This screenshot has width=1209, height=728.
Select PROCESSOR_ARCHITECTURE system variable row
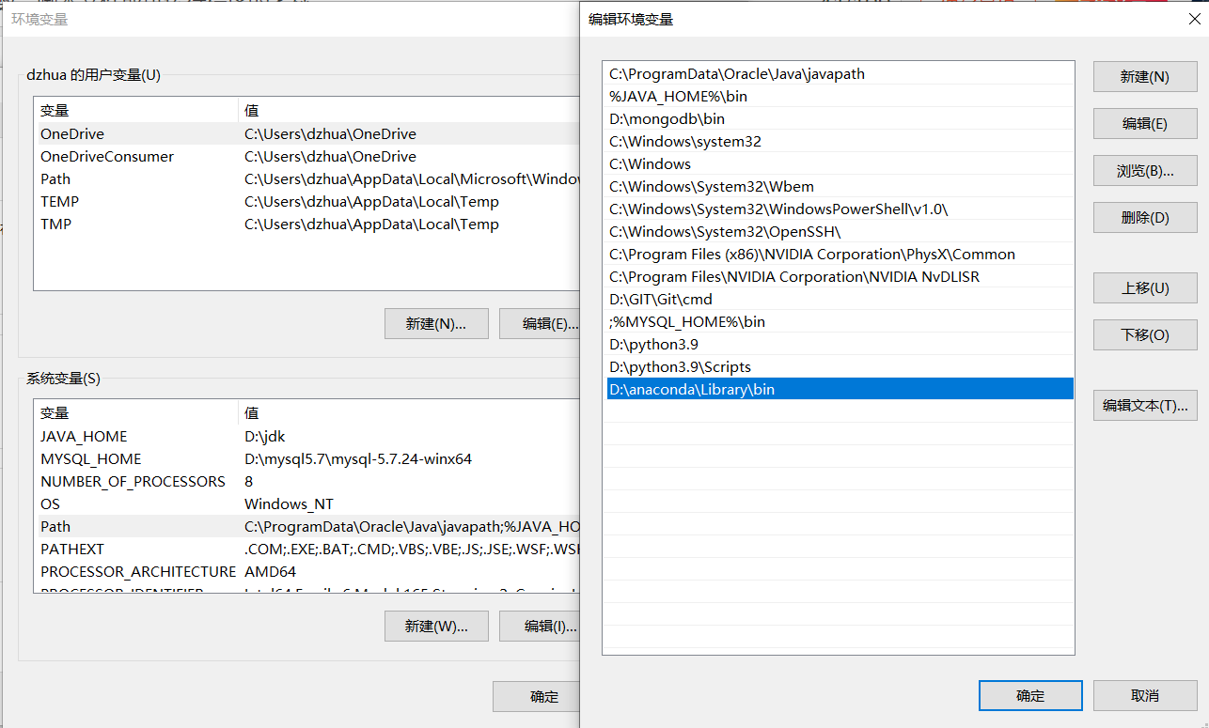306,571
